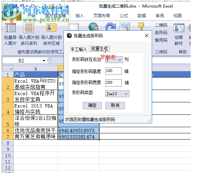Screen dimensions: 198x173
Task: Click the 条形码 ribbon command
Action: [x=161, y=32]
